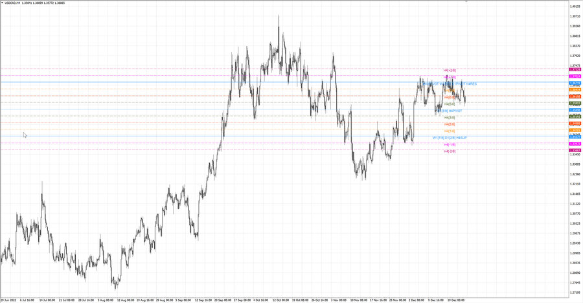Click the 1.39260 price axis value
The height and width of the screenshot is (303, 583).
click(x=575, y=26)
